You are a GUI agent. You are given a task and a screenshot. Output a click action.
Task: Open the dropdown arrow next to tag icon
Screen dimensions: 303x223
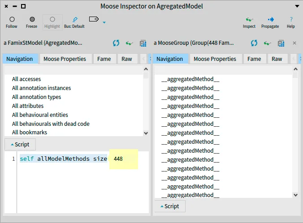pos(104,22)
